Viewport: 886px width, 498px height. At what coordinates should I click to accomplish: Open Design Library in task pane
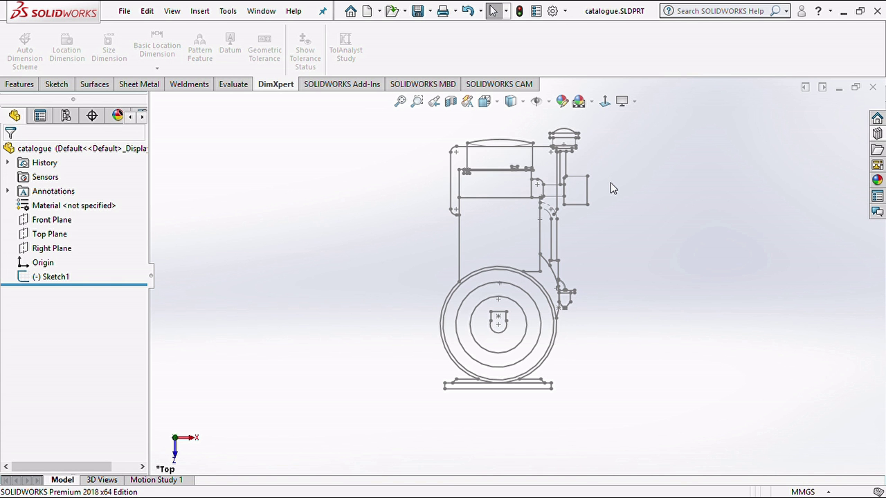click(x=878, y=133)
